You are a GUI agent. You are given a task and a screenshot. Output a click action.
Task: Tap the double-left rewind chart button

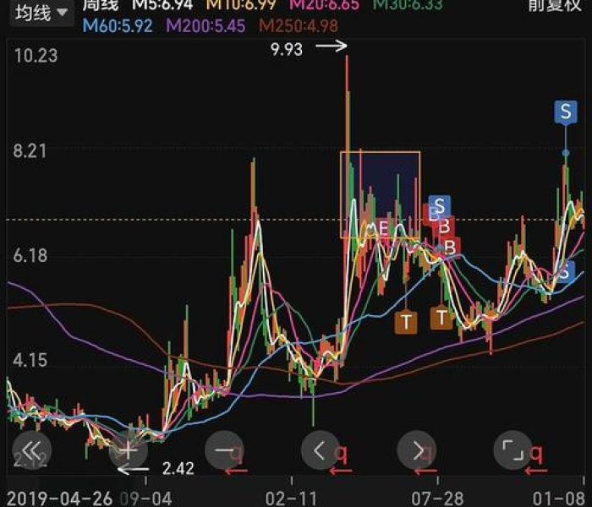click(x=32, y=450)
